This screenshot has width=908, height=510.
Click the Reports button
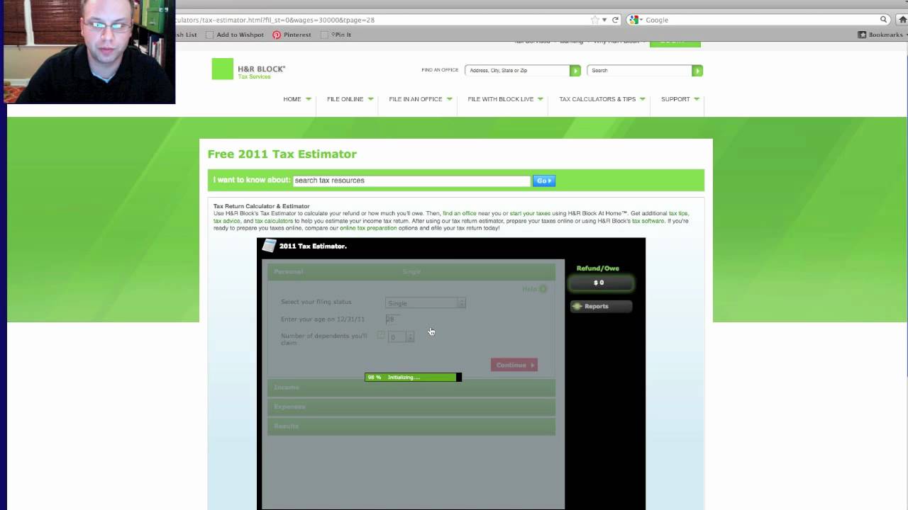(601, 306)
